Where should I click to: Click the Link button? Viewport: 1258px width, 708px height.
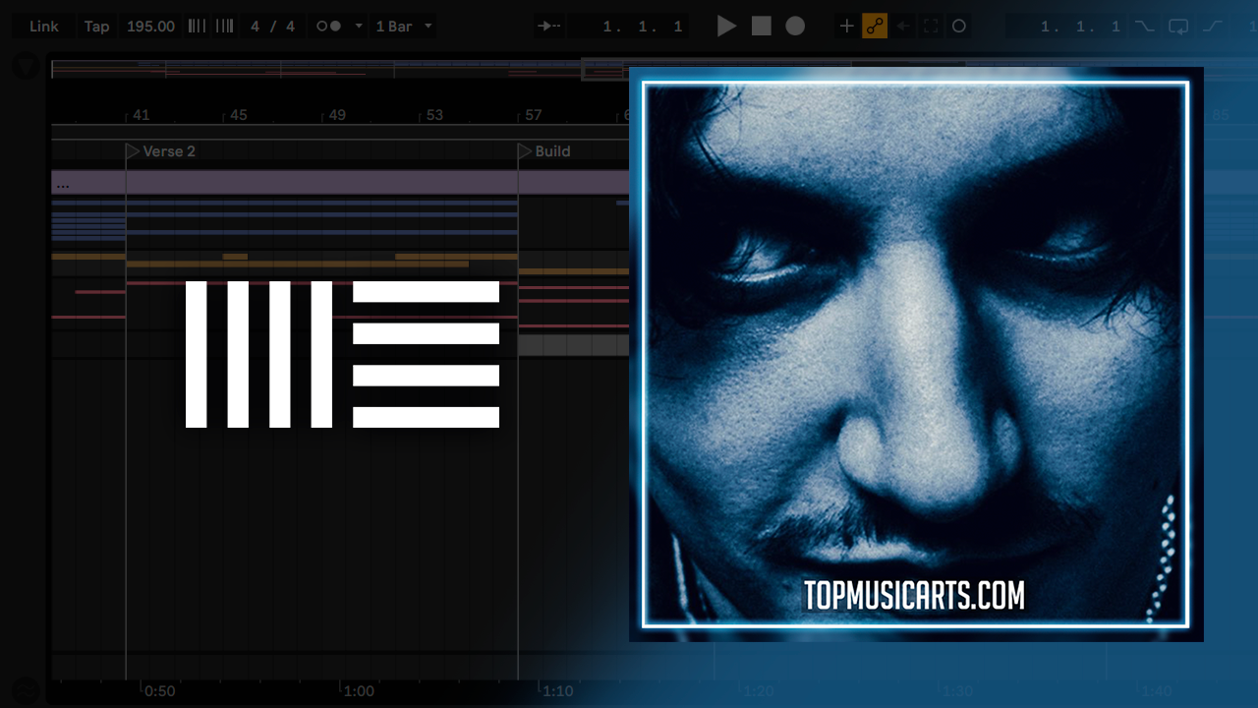[x=44, y=27]
